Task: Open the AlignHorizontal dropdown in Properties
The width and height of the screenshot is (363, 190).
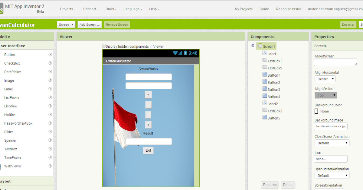Action: click(x=325, y=79)
